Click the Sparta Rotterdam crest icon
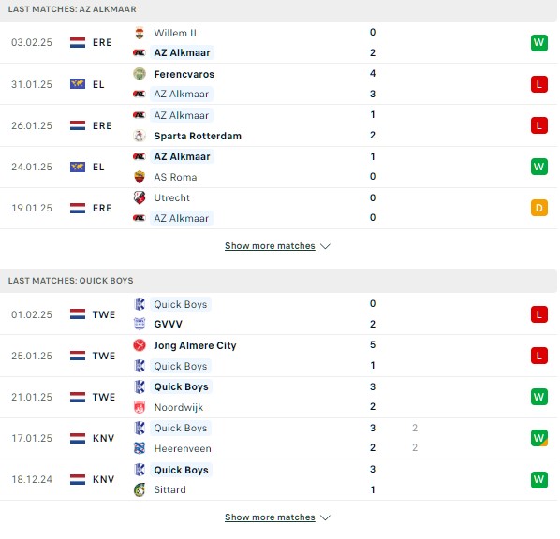This screenshot has width=560, height=539. [x=140, y=136]
